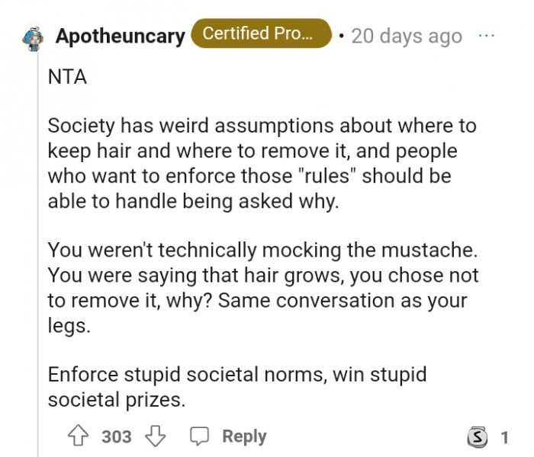Viewport: 534px width, 457px height.
Task: Click the 303 vote score
Action: tap(117, 436)
